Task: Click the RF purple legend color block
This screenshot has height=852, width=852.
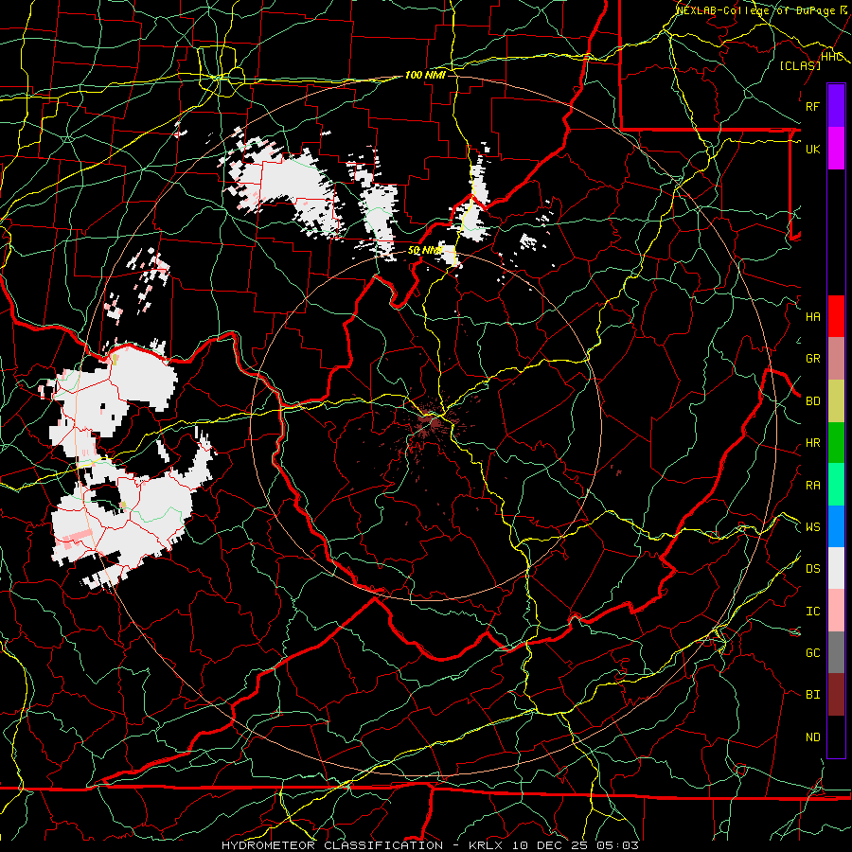Action: (x=836, y=106)
